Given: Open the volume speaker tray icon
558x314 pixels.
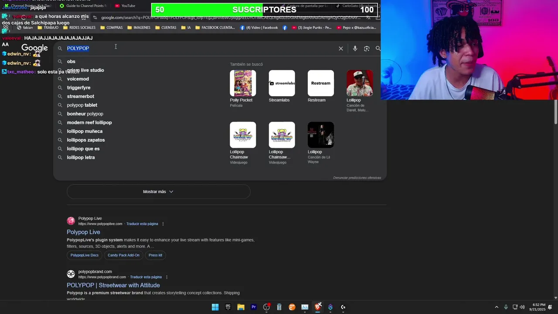Looking at the screenshot, I should [x=522, y=307].
